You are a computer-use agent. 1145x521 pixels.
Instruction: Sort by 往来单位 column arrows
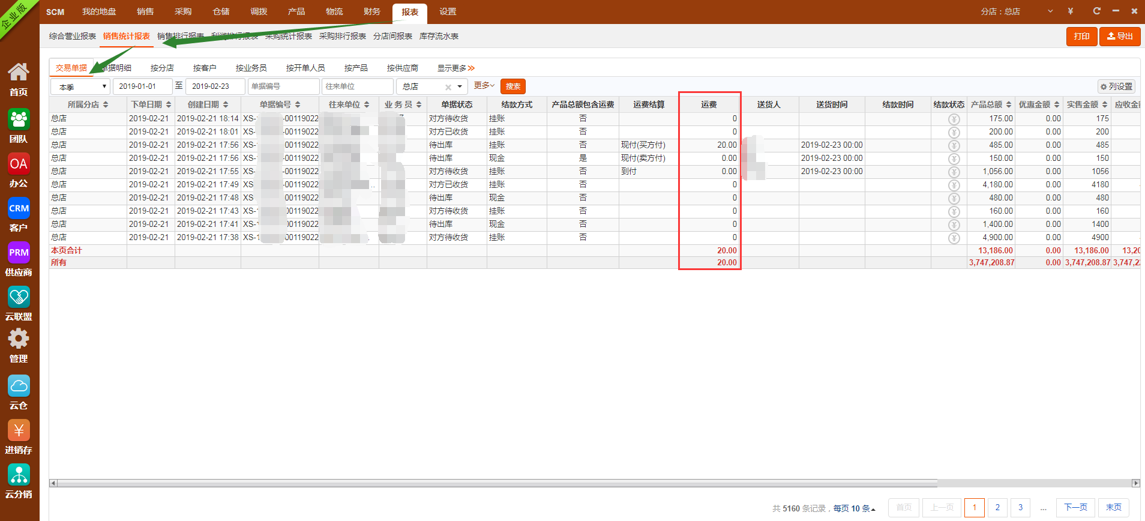click(x=367, y=104)
